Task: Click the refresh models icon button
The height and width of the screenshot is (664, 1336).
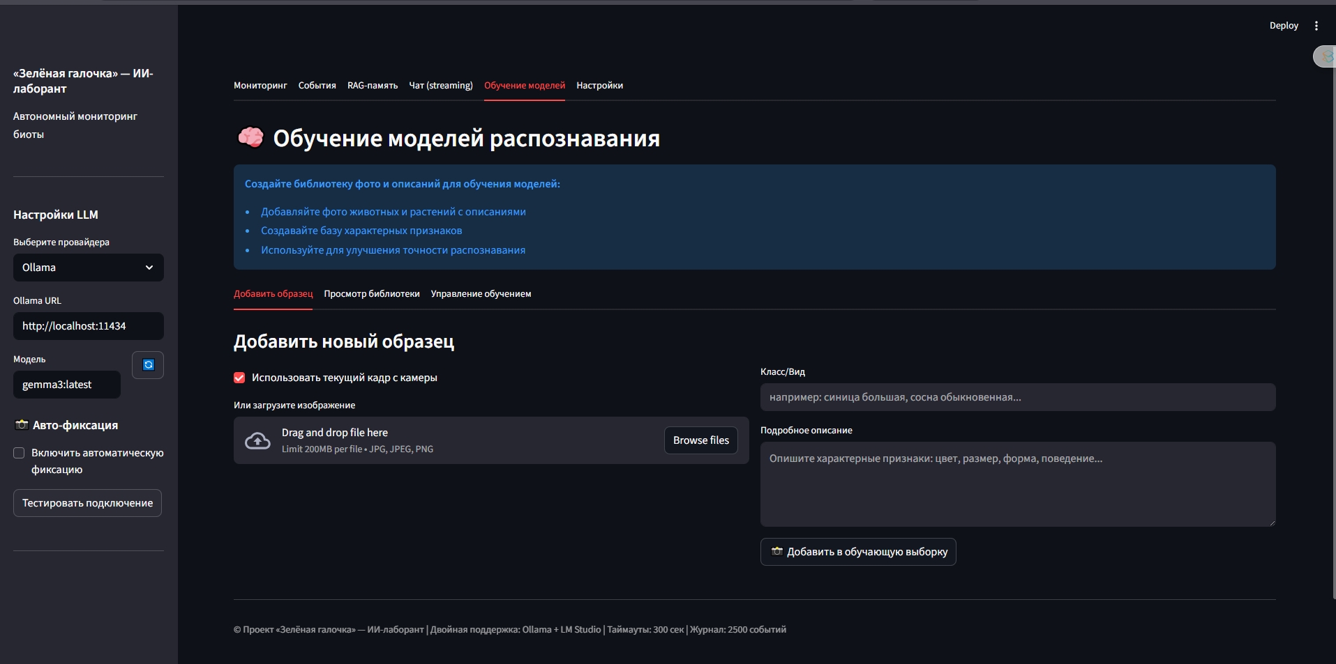Action: (x=148, y=365)
